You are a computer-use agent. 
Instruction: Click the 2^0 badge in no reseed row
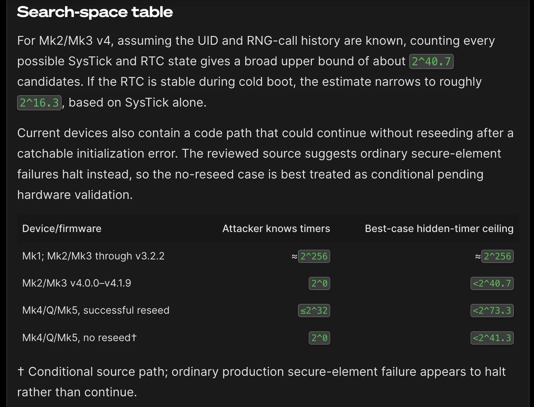319,338
